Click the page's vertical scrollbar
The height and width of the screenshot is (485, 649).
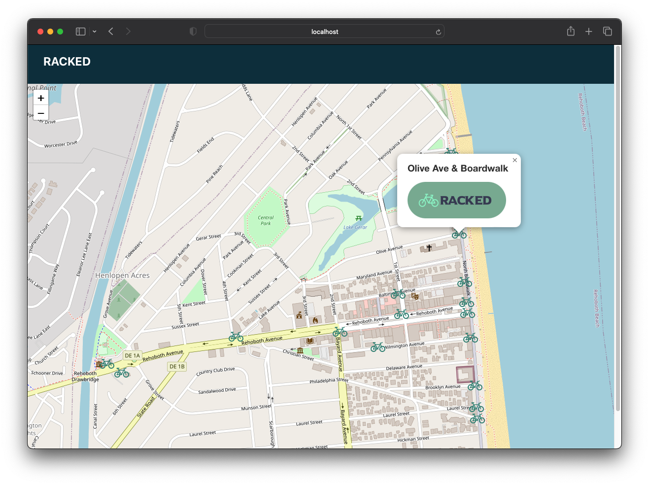[617, 229]
